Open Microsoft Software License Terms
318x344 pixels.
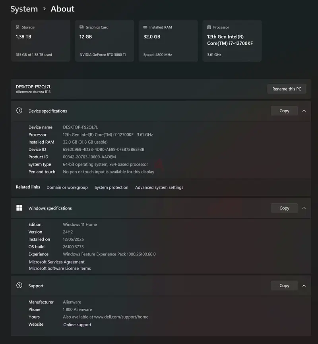(60, 268)
